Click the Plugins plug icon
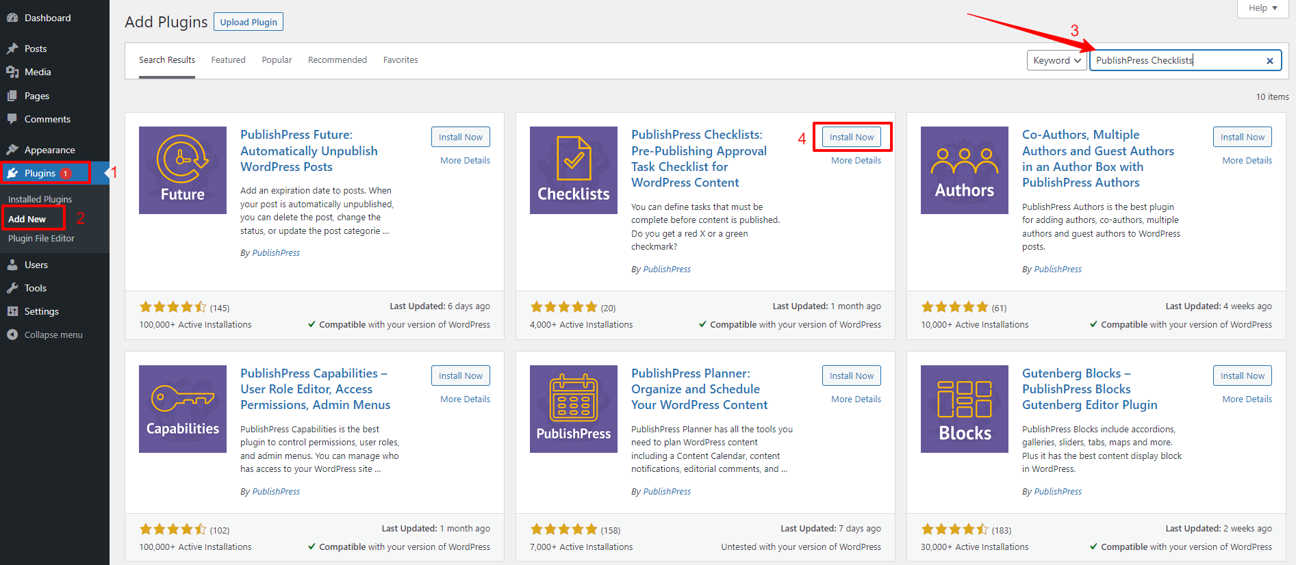This screenshot has width=1296, height=565. coord(12,173)
